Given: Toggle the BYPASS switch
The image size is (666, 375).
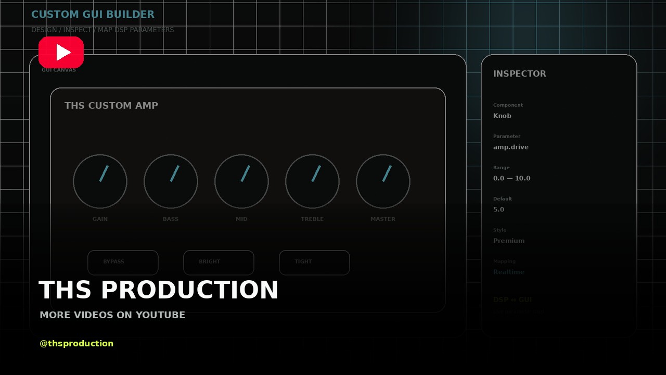Looking at the screenshot, I should (123, 262).
